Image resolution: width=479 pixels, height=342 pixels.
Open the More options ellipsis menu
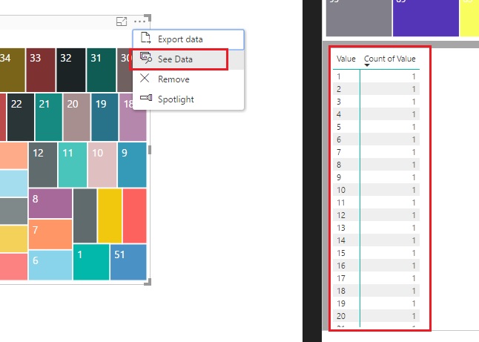139,22
